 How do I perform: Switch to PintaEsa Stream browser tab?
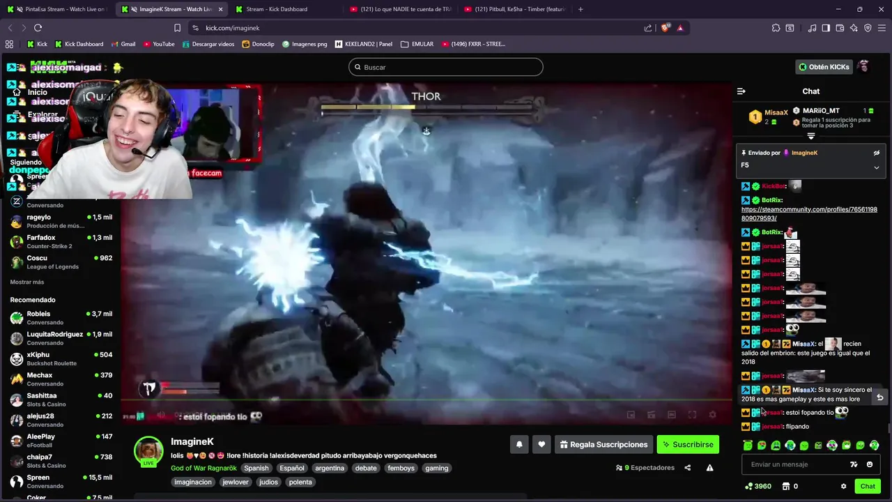click(x=58, y=9)
